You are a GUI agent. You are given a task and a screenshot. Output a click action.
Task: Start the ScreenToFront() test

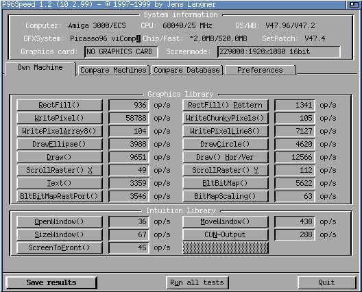60,247
